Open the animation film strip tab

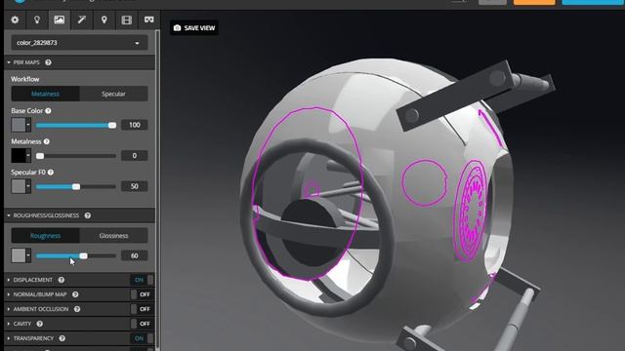point(127,19)
